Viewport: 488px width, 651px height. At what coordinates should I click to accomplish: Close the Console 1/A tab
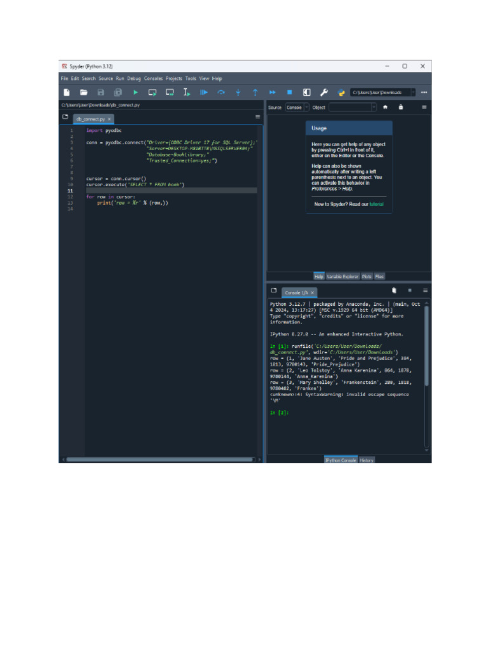tap(313, 292)
